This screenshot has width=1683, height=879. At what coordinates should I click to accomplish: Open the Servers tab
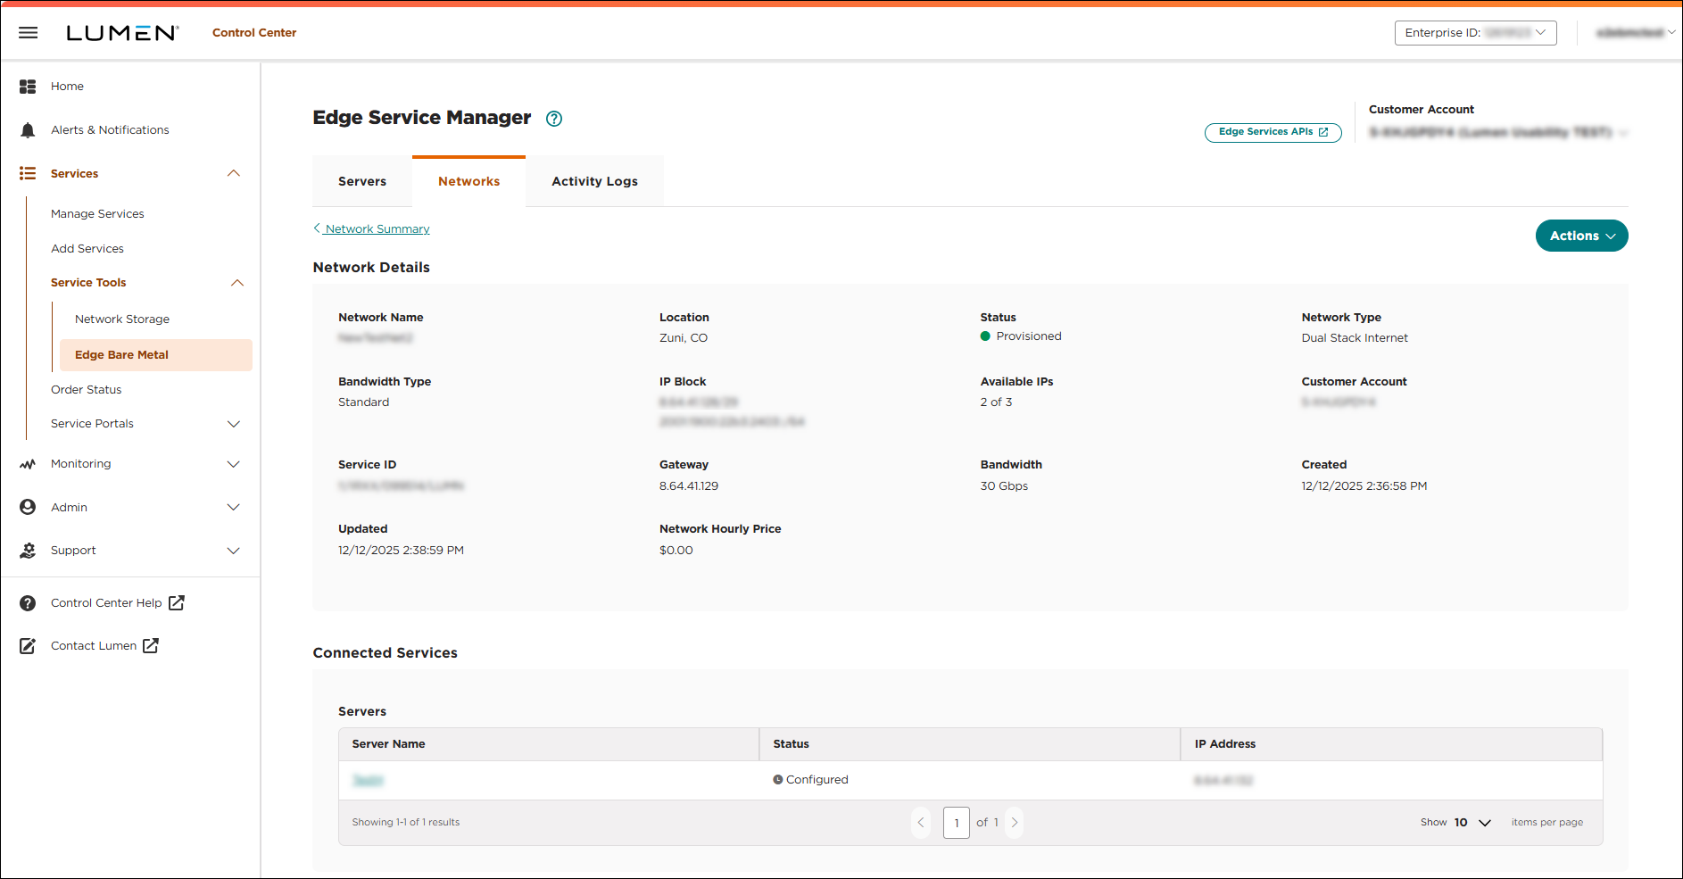tap(361, 181)
